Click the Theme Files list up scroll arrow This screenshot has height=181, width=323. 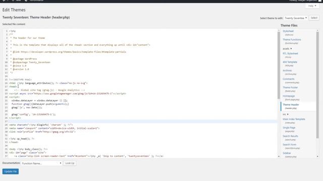click(317, 30)
